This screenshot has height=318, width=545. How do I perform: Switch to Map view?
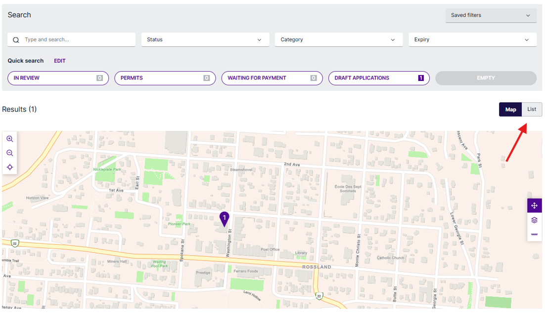pyautogui.click(x=510, y=110)
